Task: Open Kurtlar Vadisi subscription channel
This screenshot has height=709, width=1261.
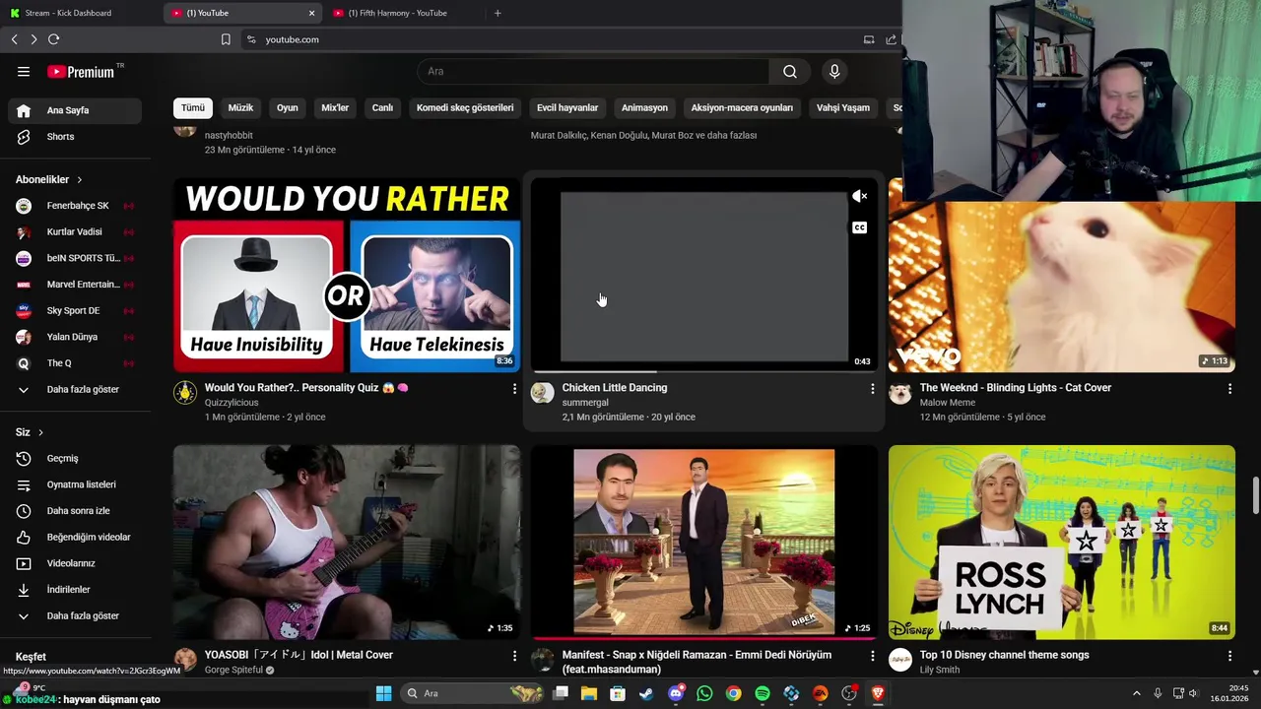Action: point(75,231)
